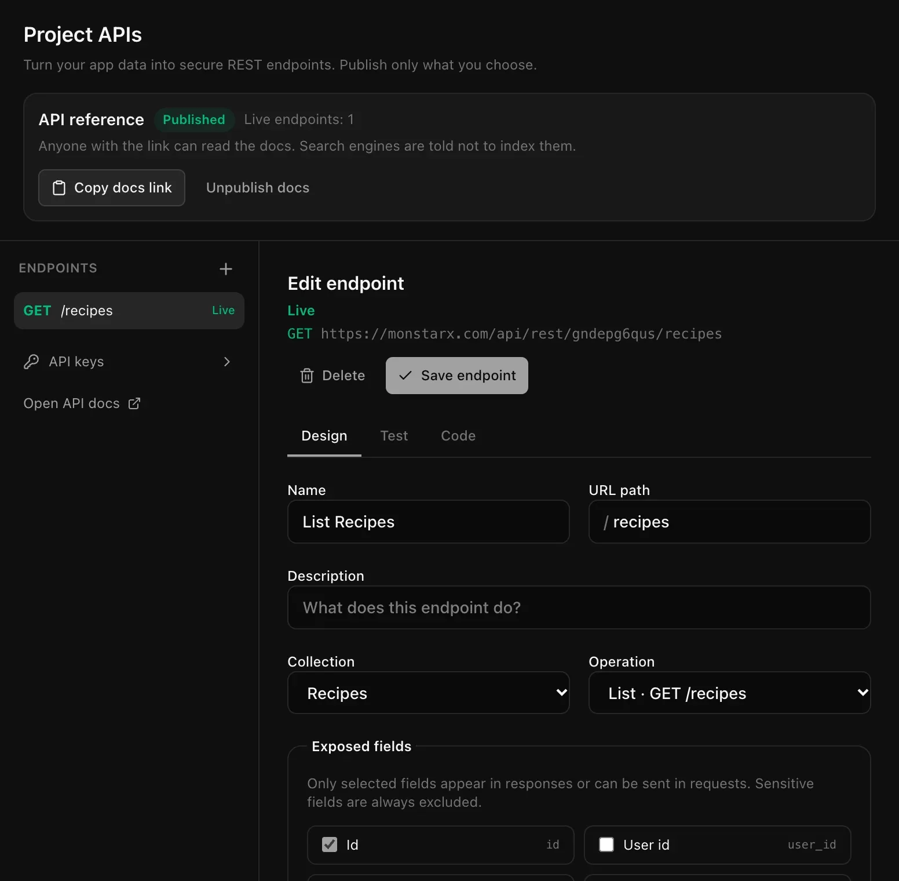The image size is (899, 881).
Task: Delete this endpoint
Action: (332, 376)
